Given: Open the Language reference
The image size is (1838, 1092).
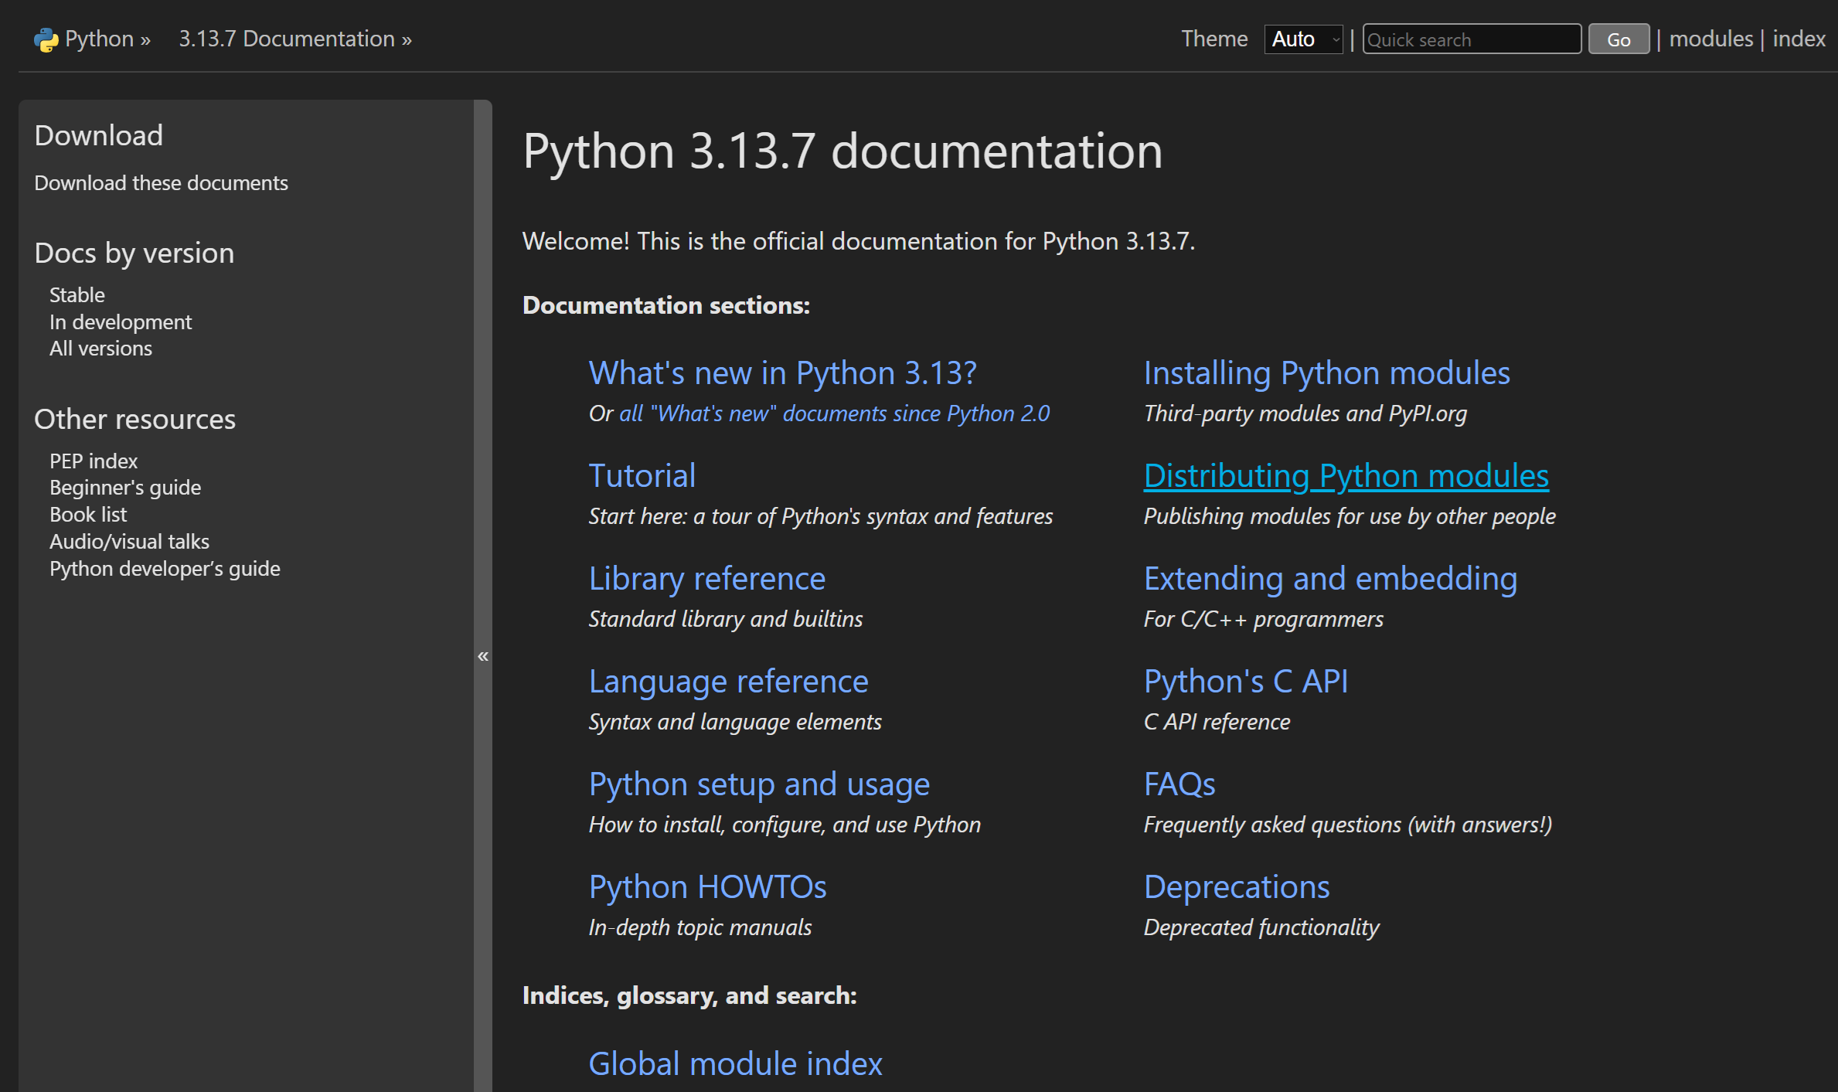Looking at the screenshot, I should pos(728,681).
